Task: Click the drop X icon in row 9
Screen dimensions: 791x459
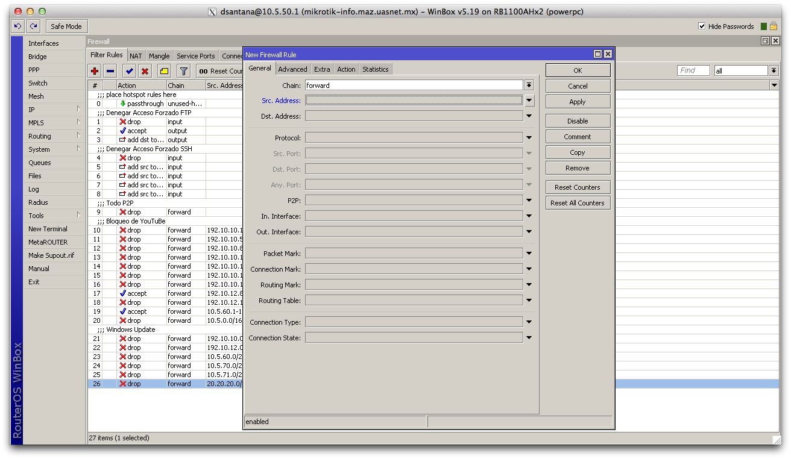Action: coord(122,212)
